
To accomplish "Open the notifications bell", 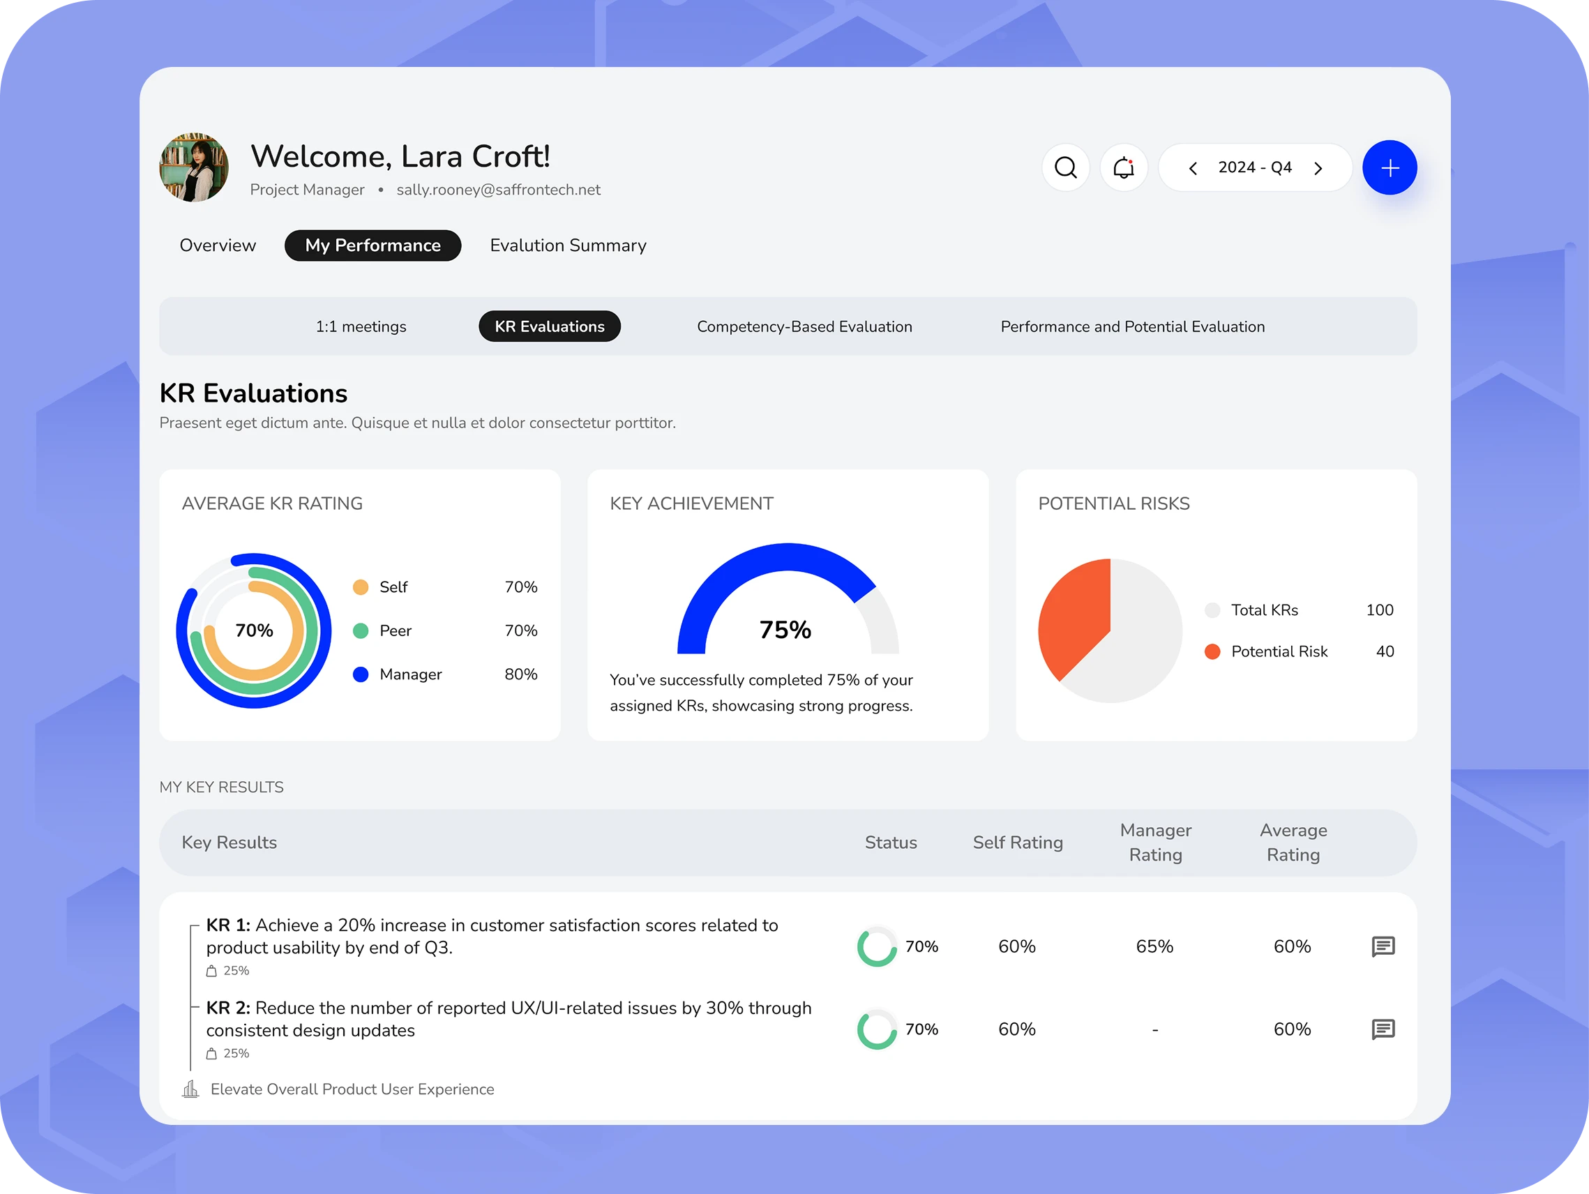I will 1124,167.
